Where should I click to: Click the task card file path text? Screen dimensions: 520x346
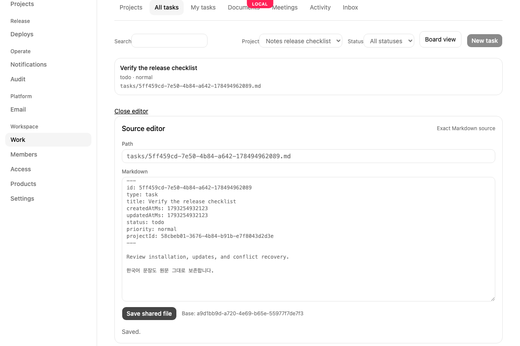click(190, 86)
